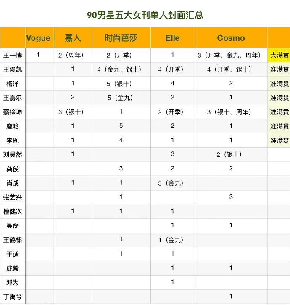
Task: Select 李现's 时尚芭莎 cell showing 4
Action: pyautogui.click(x=121, y=140)
